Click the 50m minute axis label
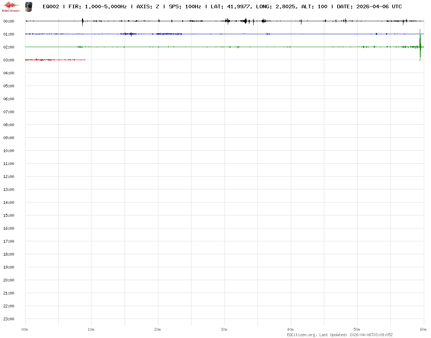Viewport: 431px width, 338px height. click(x=357, y=329)
